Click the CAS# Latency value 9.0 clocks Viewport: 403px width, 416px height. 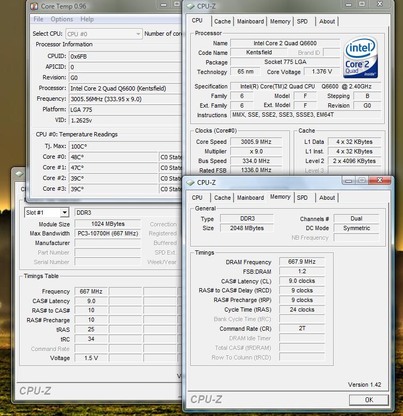point(302,281)
